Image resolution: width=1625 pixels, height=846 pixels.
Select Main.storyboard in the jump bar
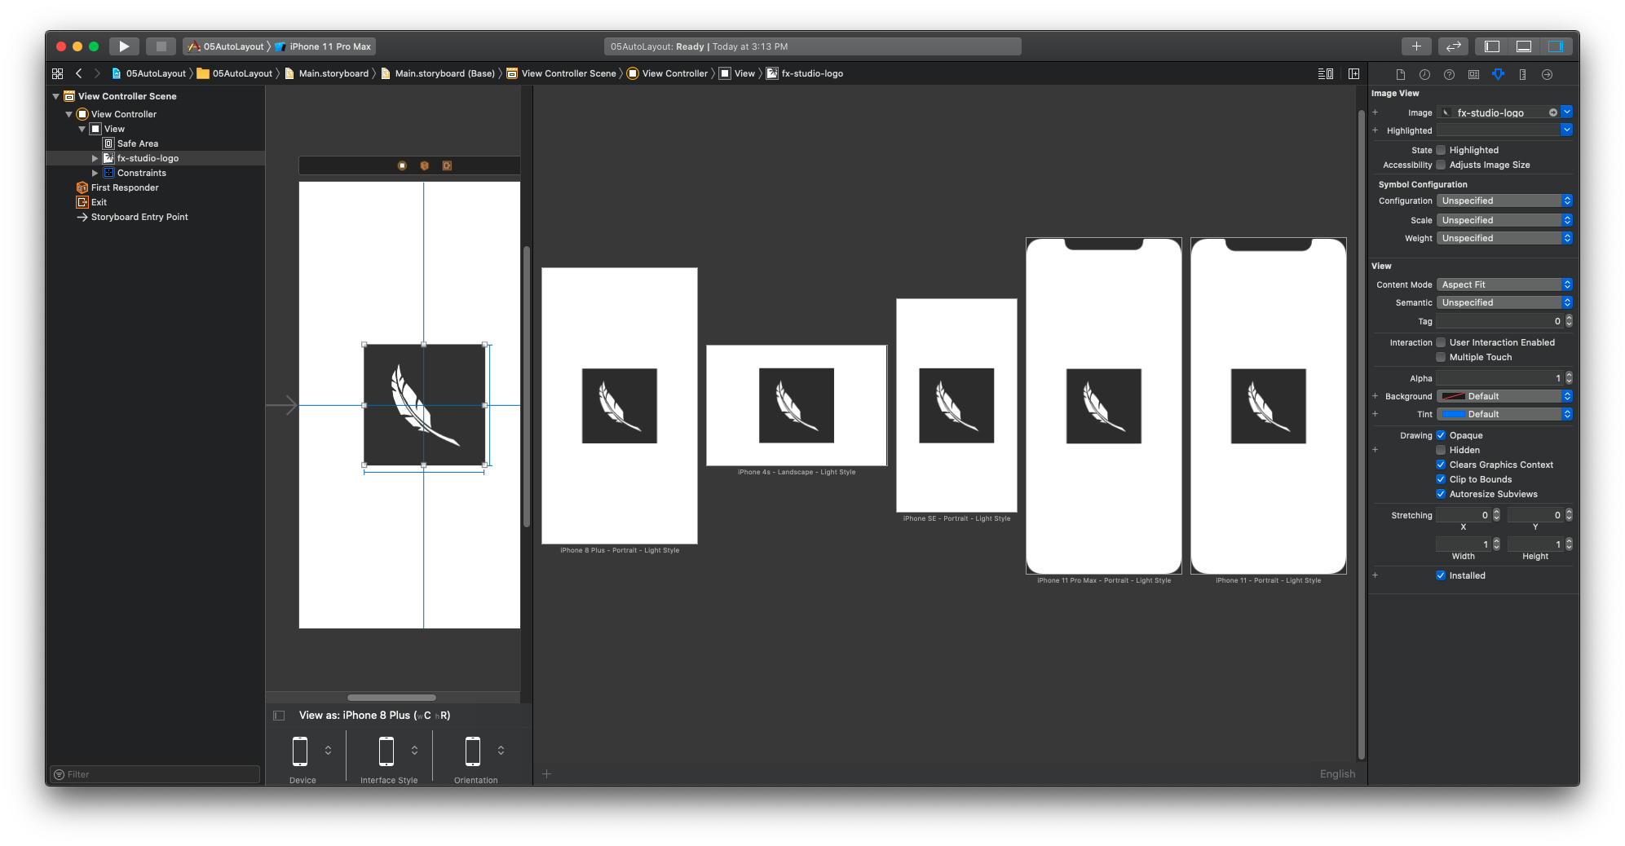pyautogui.click(x=326, y=73)
